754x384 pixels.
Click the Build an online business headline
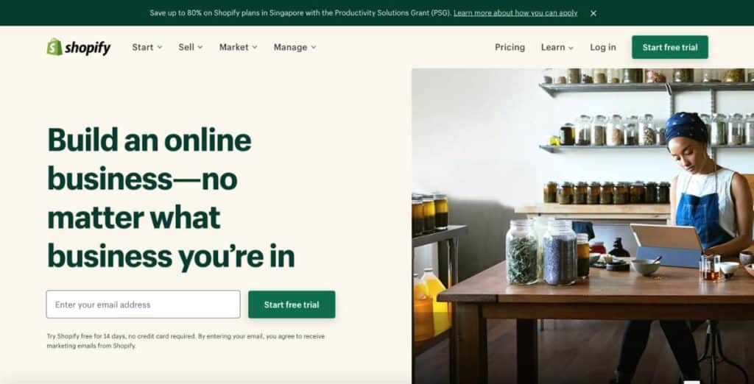[171, 198]
